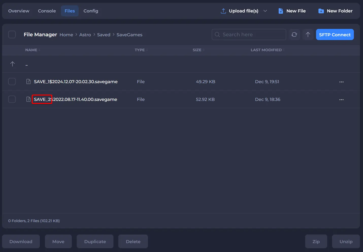Click the parent directory arrow in the list
Screen dimensions: 363x252
[12, 64]
